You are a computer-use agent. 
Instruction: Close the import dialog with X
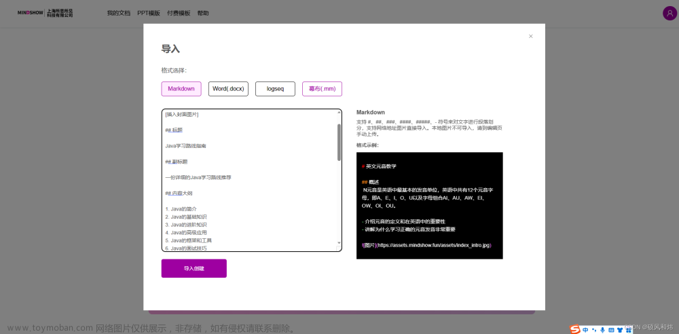(530, 37)
